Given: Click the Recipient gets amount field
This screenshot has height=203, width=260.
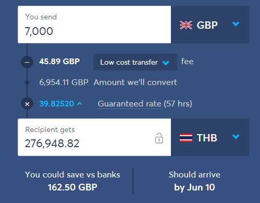Looking at the screenshot, I should [x=94, y=137].
